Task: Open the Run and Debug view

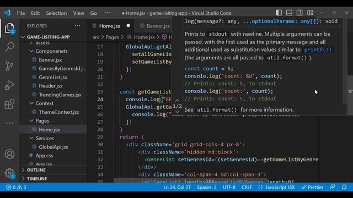Action: 9,85
